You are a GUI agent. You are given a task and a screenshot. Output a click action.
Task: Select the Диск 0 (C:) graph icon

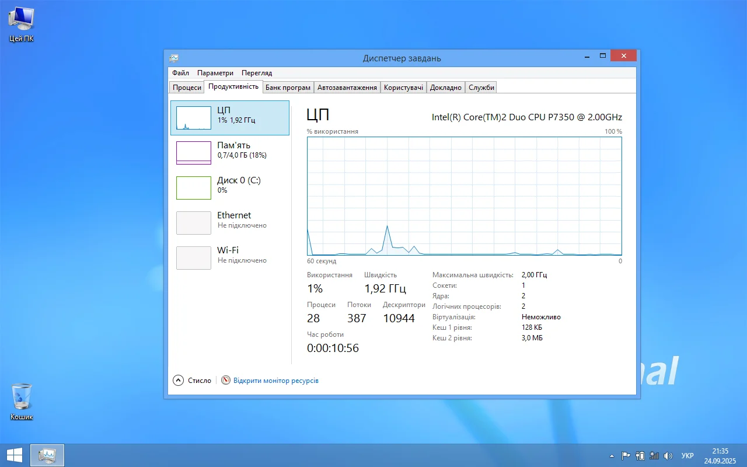[193, 188]
